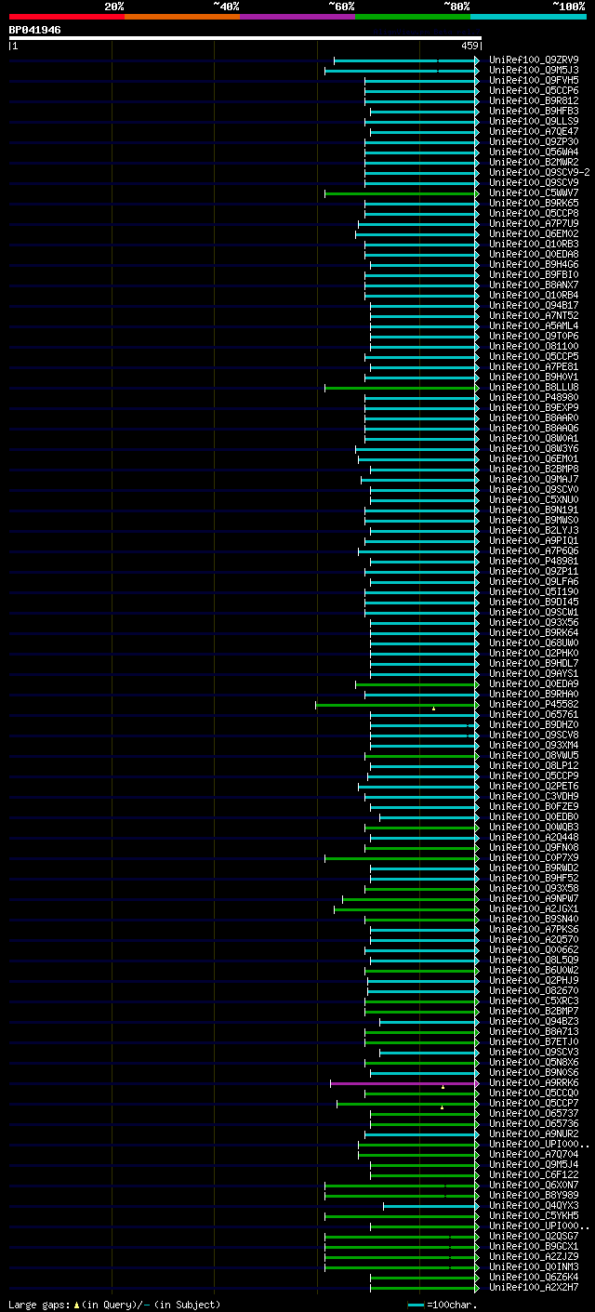Click the BP041946 query label

click(35, 30)
